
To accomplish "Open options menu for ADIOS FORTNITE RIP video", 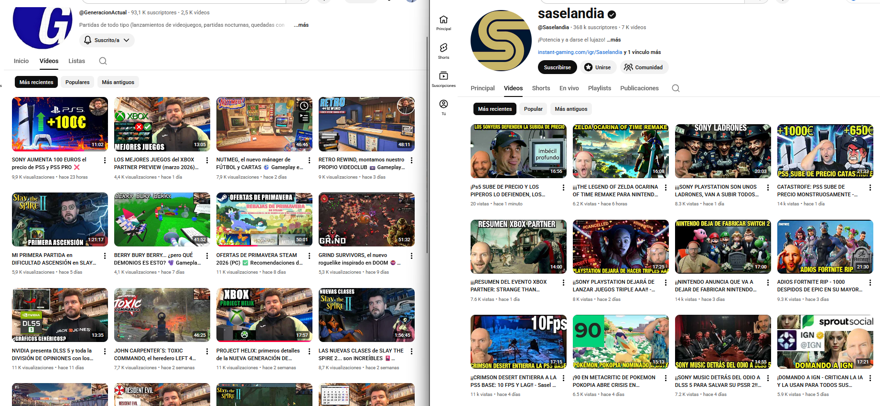I will point(870,283).
